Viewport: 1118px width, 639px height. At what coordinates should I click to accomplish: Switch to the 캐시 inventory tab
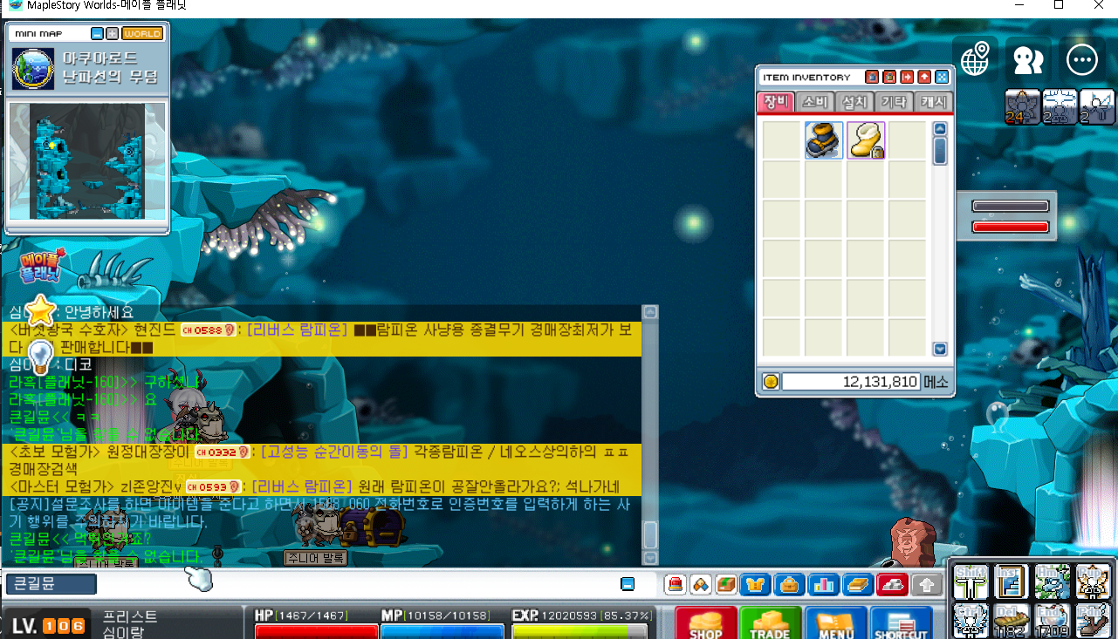point(932,102)
